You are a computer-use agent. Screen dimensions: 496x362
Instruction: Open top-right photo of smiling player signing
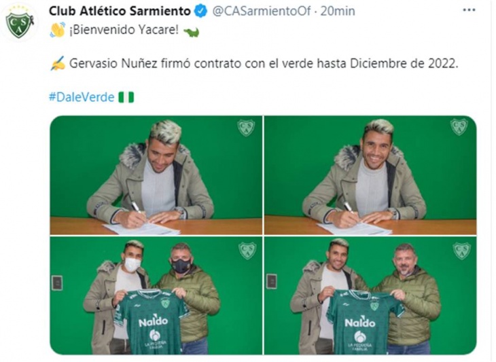[370, 175]
